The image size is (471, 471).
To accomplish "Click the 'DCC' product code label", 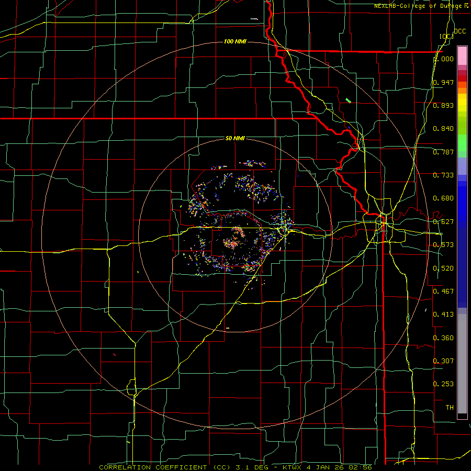I will pyautogui.click(x=459, y=31).
